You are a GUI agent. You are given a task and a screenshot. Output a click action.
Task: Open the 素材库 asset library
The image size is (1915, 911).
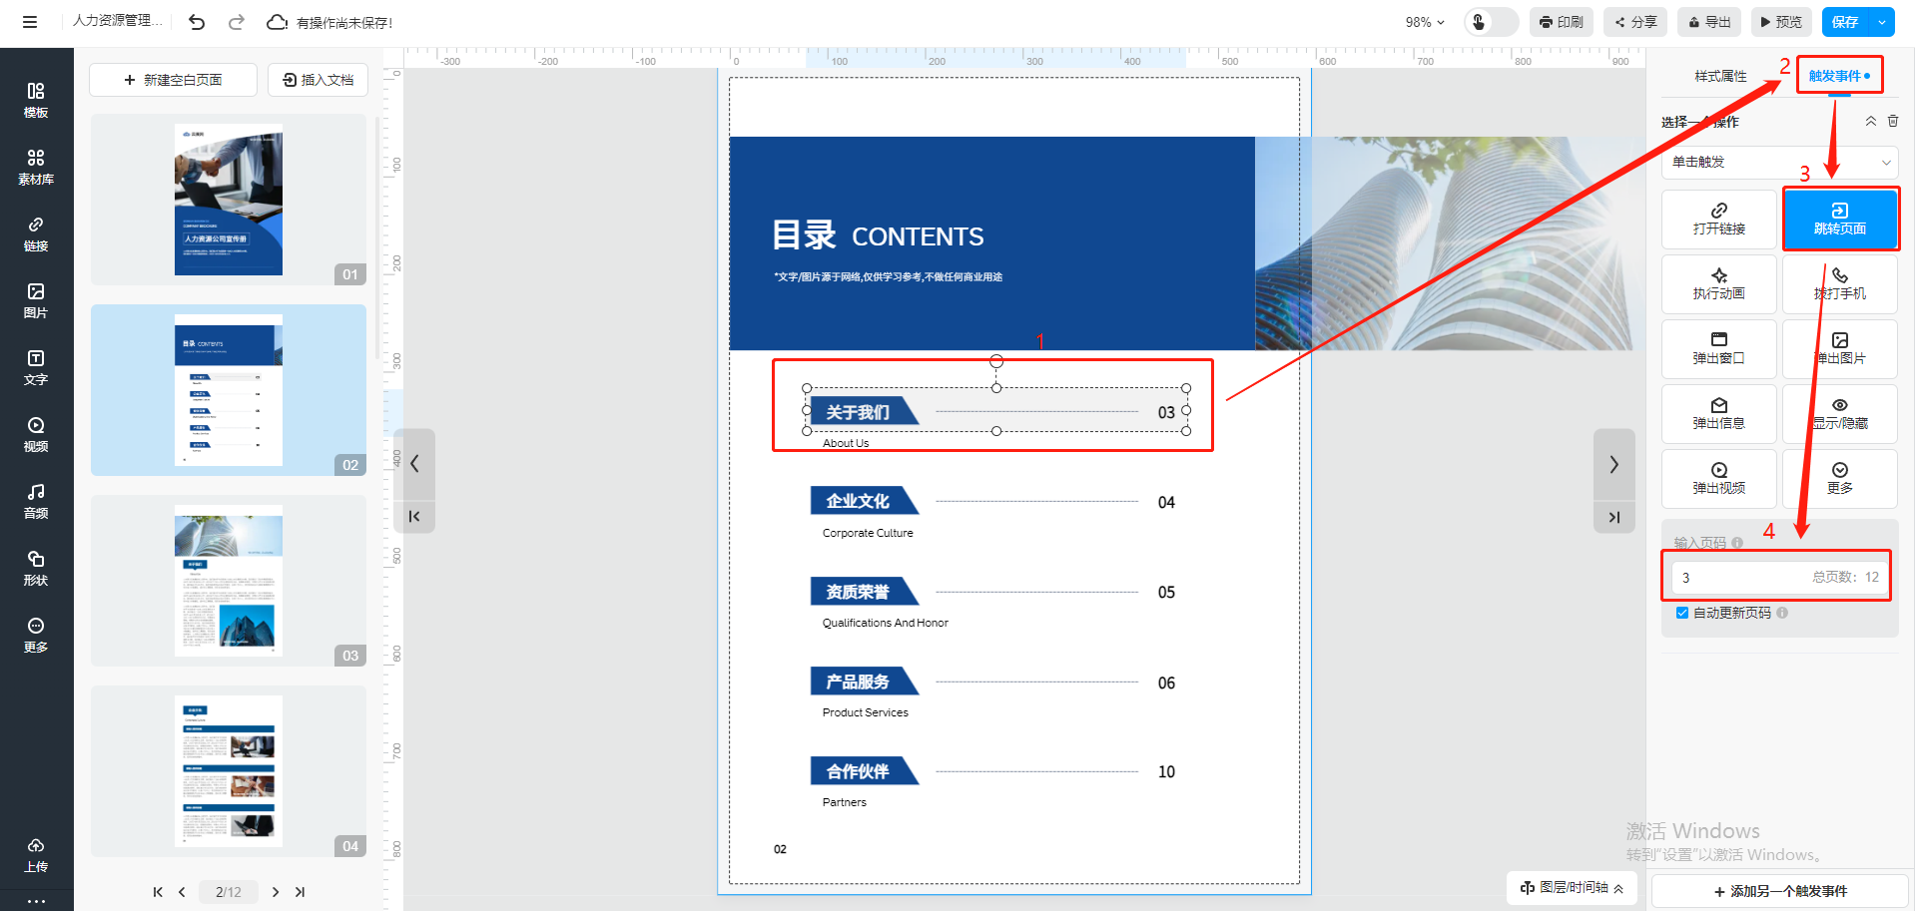(x=36, y=167)
